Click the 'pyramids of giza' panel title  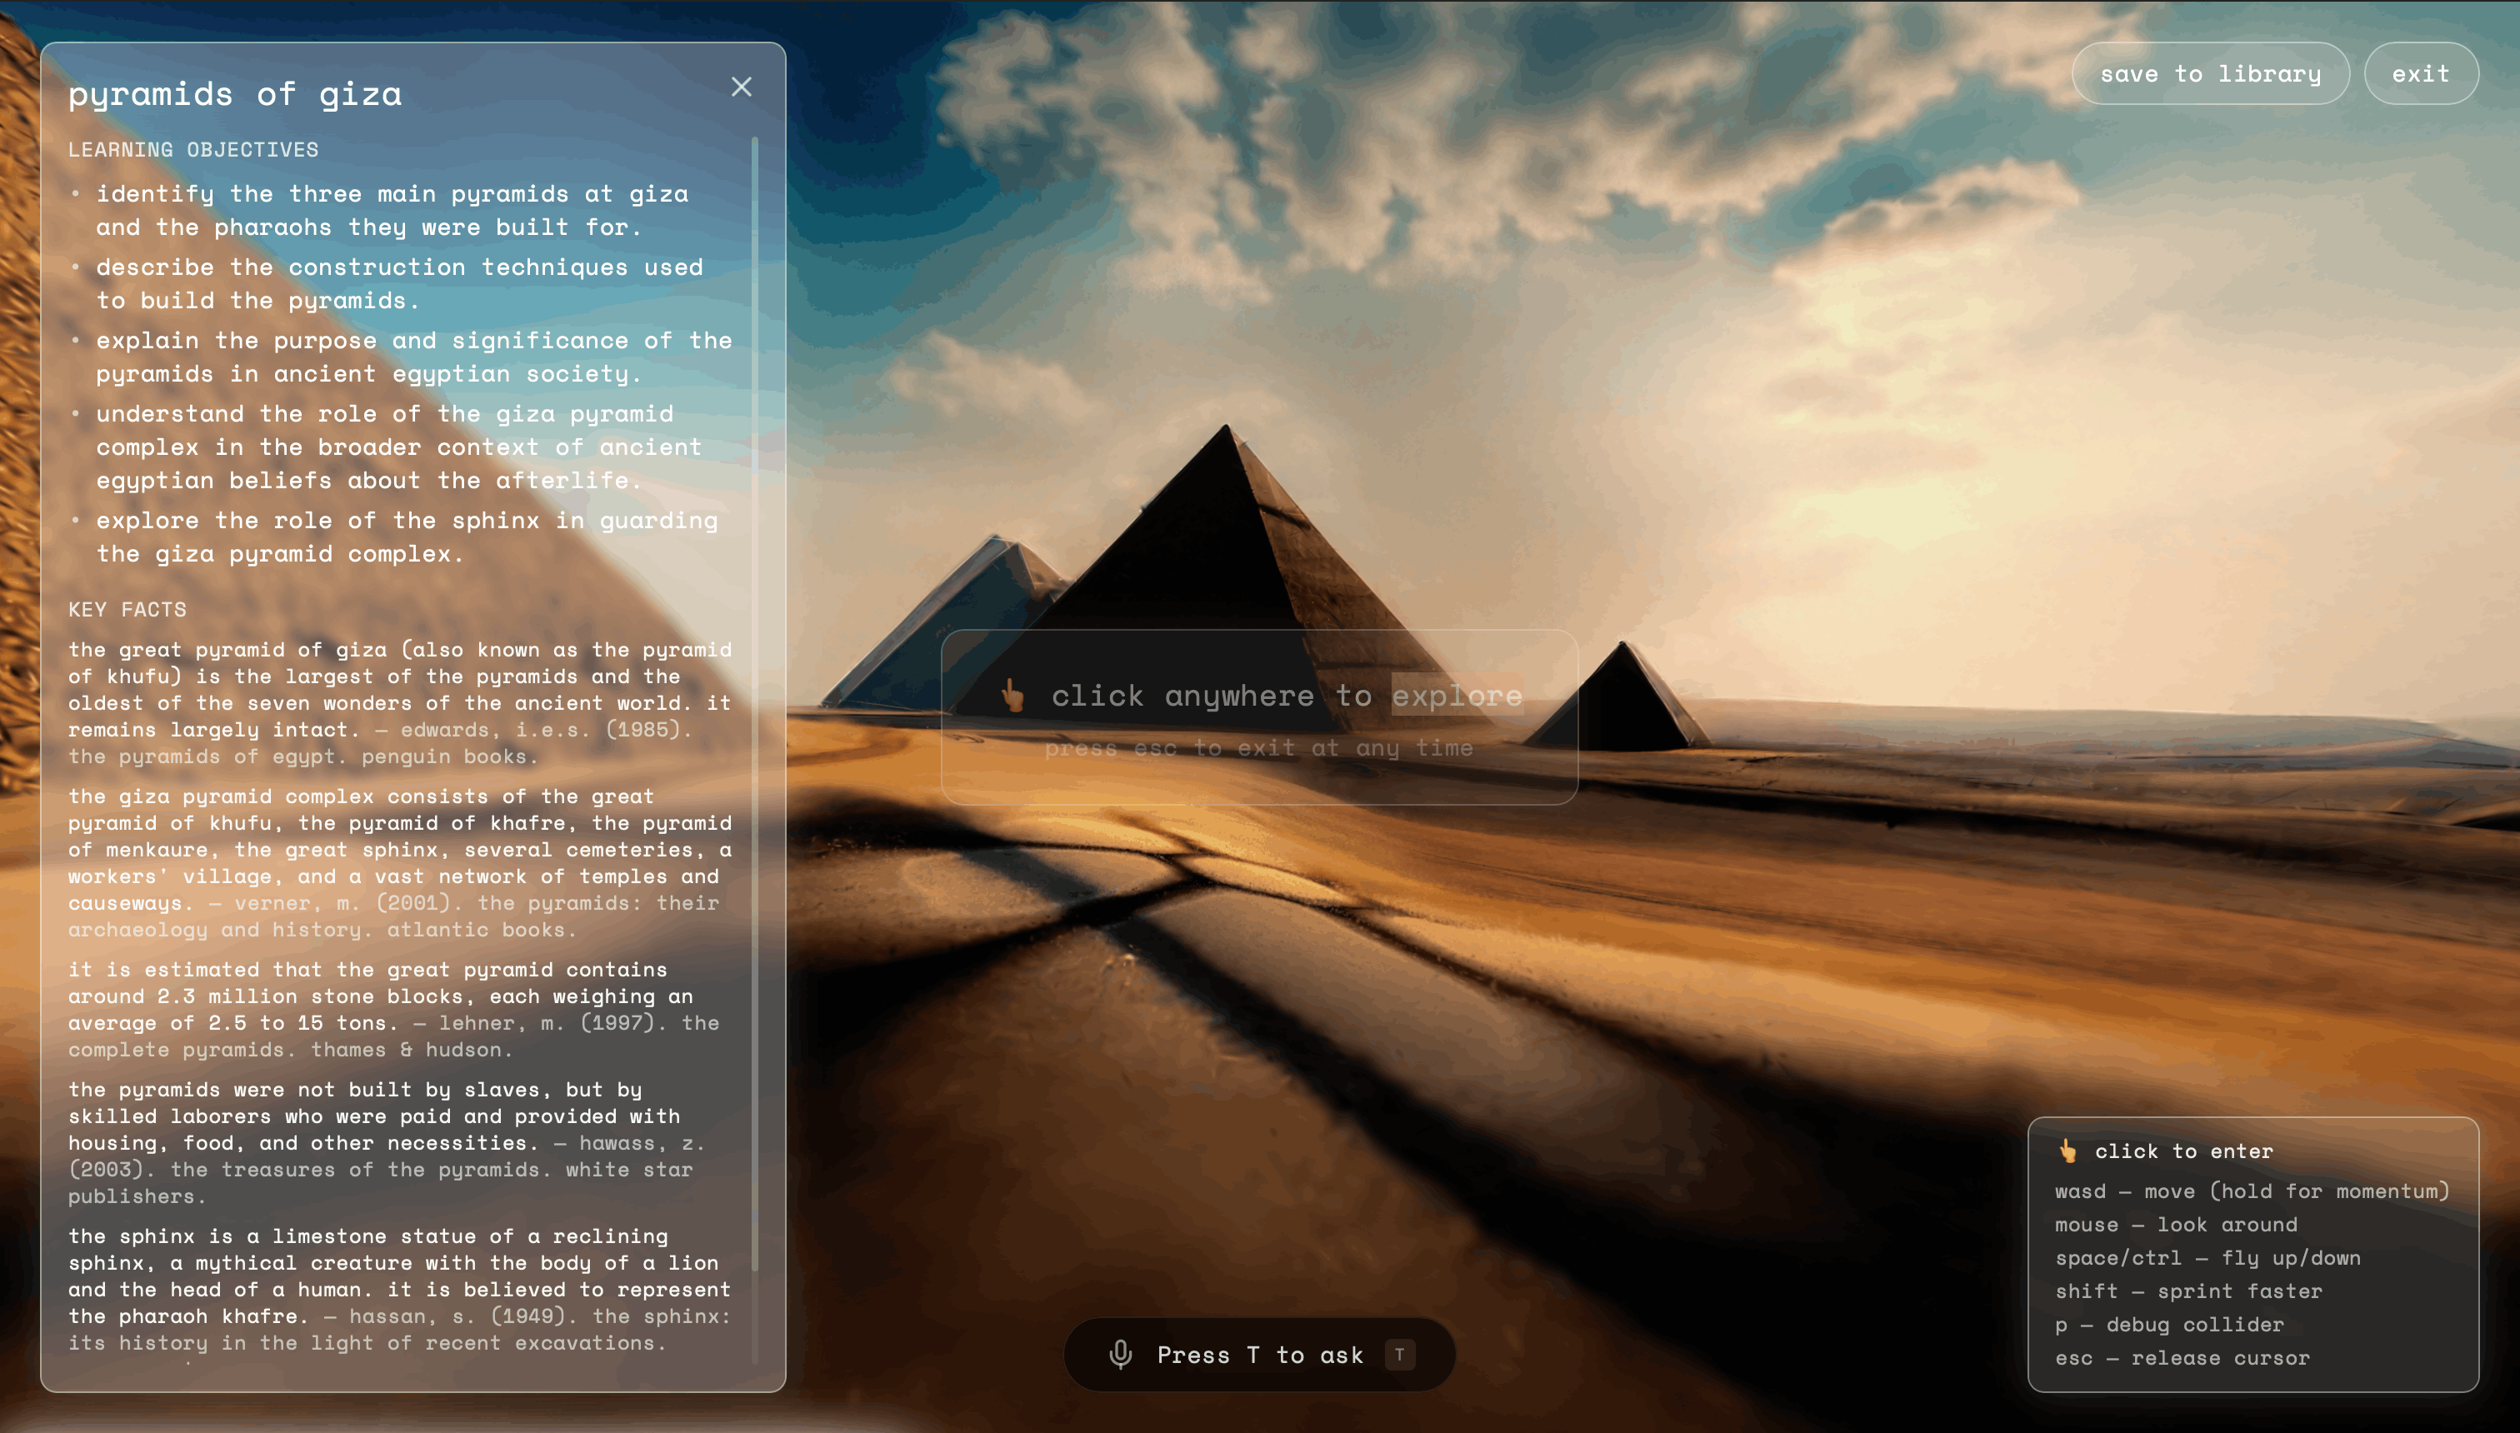click(234, 94)
